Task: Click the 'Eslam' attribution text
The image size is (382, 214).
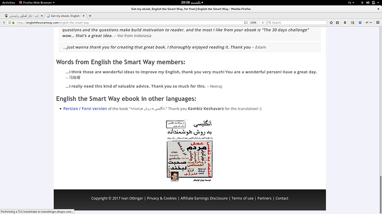Action: click(260, 47)
